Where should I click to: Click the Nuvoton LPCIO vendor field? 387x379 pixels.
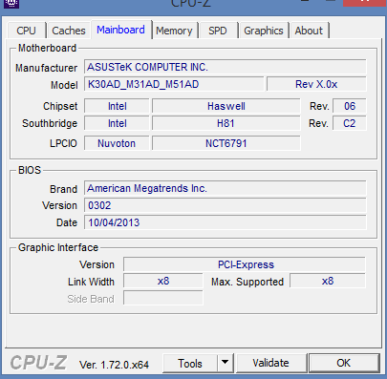(x=117, y=143)
